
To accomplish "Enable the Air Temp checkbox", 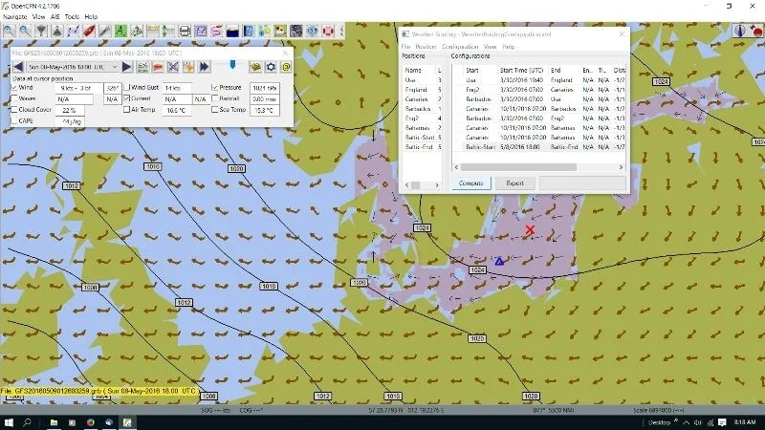I will 126,110.
